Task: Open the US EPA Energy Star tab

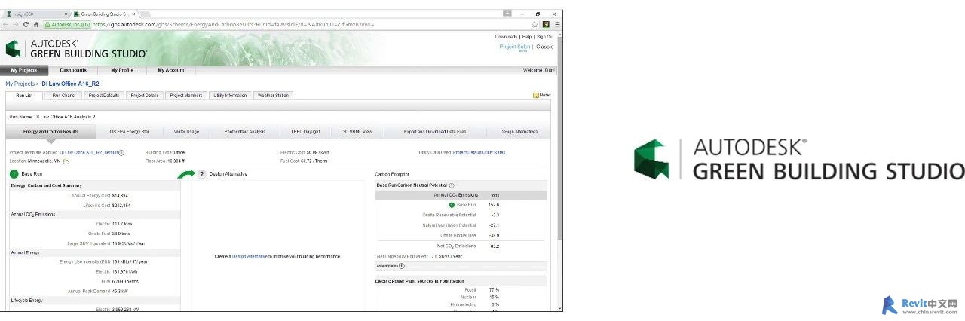Action: [x=130, y=132]
